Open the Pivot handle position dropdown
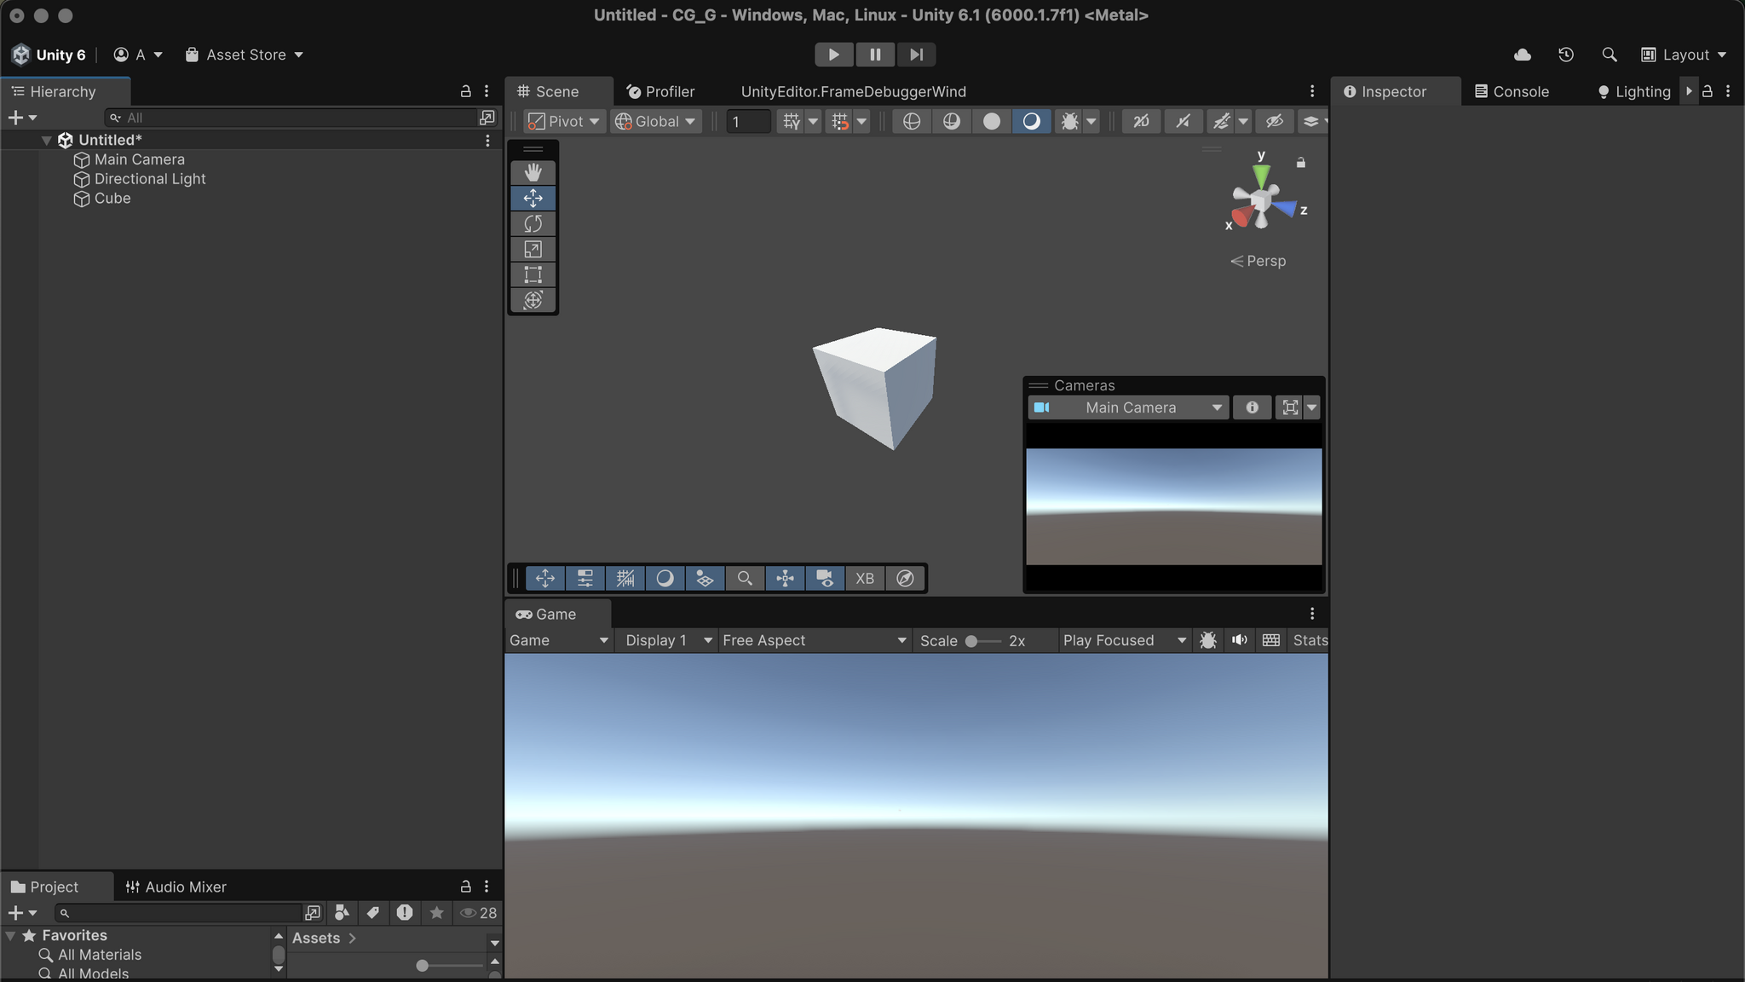Screen dimensions: 1745x982 pos(563,122)
